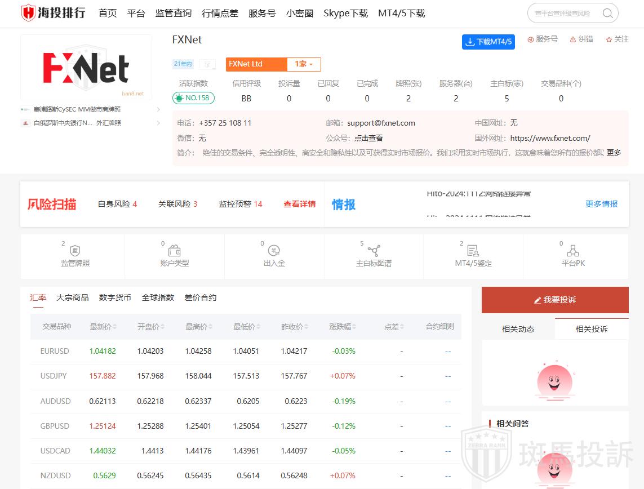Expand the 1家 company dropdown
Image resolution: width=644 pixels, height=489 pixels.
click(x=304, y=64)
